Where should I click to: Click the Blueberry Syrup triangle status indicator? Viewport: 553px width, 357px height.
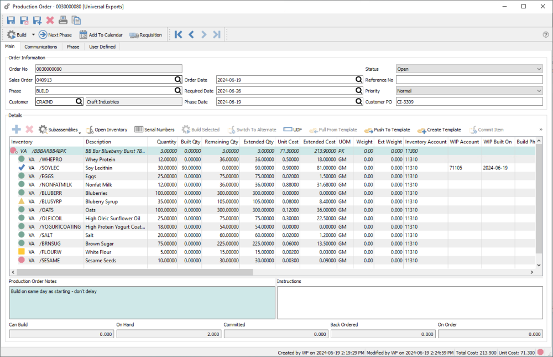pyautogui.click(x=22, y=202)
